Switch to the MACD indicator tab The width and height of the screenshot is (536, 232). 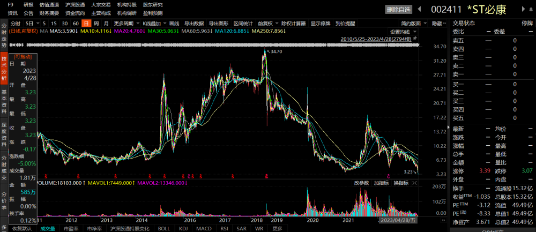click(204, 229)
